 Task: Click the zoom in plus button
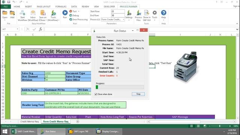point(230,126)
